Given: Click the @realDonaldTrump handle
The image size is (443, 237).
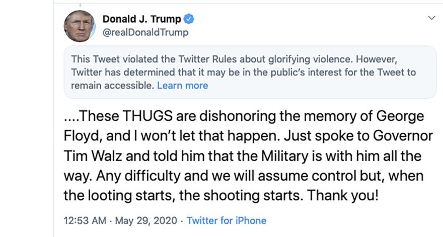Looking at the screenshot, I should (x=145, y=33).
